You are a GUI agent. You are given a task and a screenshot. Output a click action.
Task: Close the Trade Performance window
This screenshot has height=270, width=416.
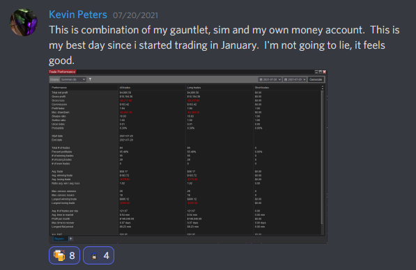(x=324, y=72)
